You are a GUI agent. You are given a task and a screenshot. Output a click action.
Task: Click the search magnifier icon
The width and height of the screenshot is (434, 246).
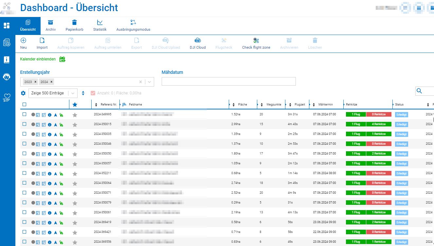click(420, 91)
